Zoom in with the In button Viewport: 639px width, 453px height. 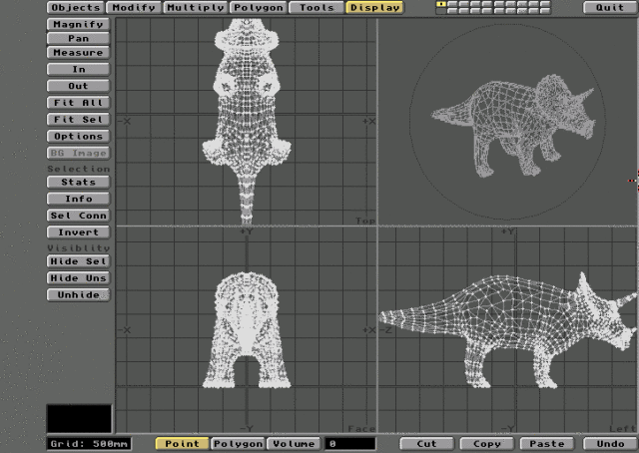coord(79,70)
